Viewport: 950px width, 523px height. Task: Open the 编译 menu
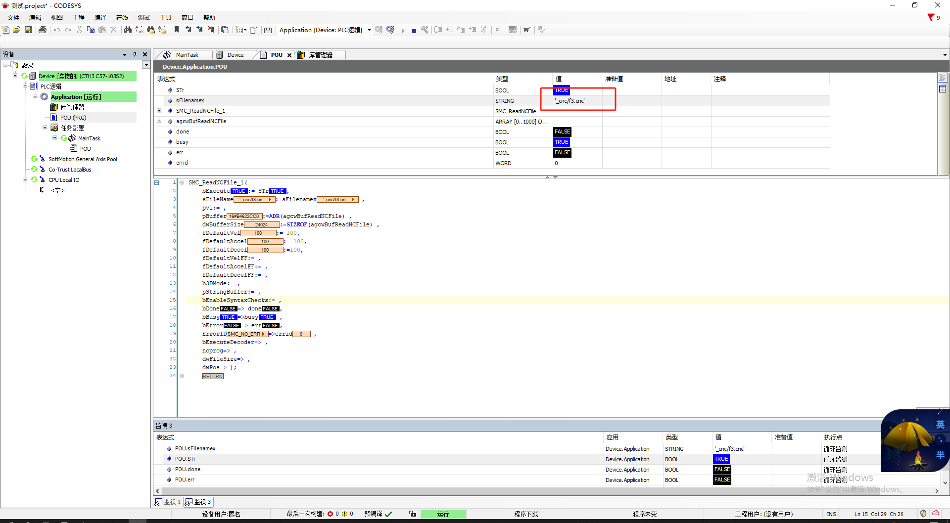100,17
